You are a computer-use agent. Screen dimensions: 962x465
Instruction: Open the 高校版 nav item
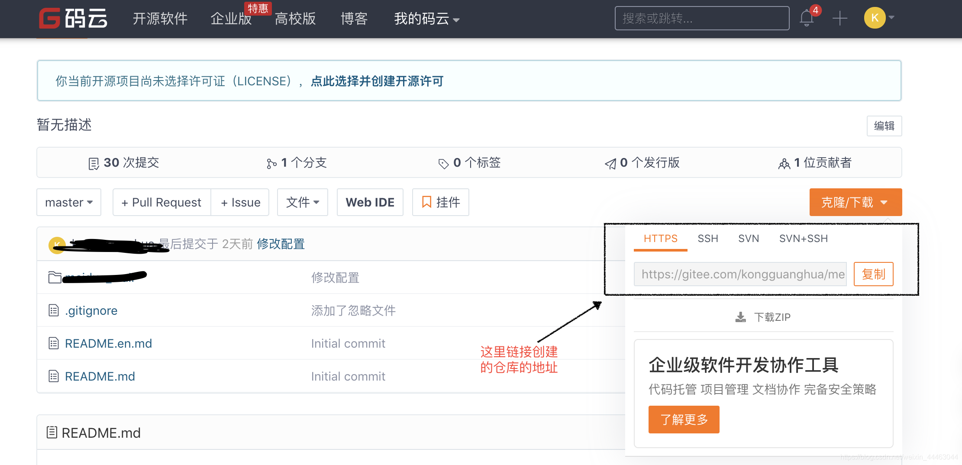(x=295, y=19)
